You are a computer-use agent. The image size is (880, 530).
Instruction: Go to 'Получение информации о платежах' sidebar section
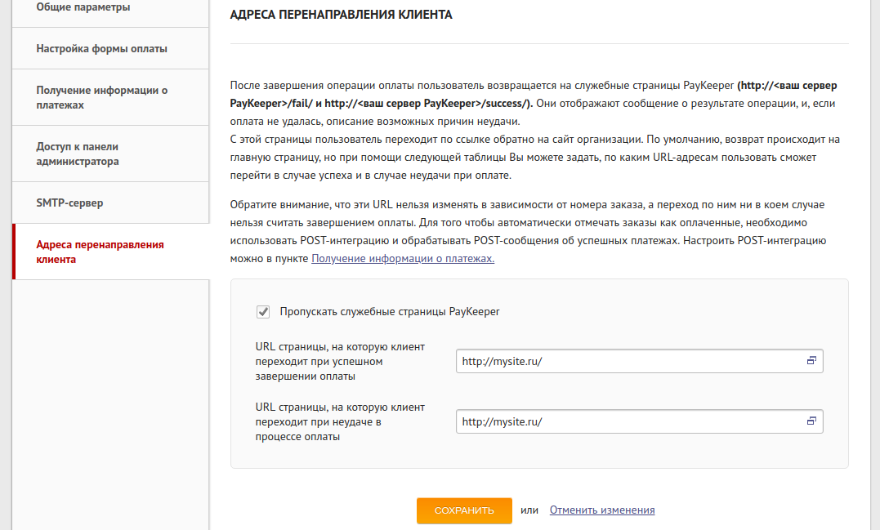click(101, 98)
